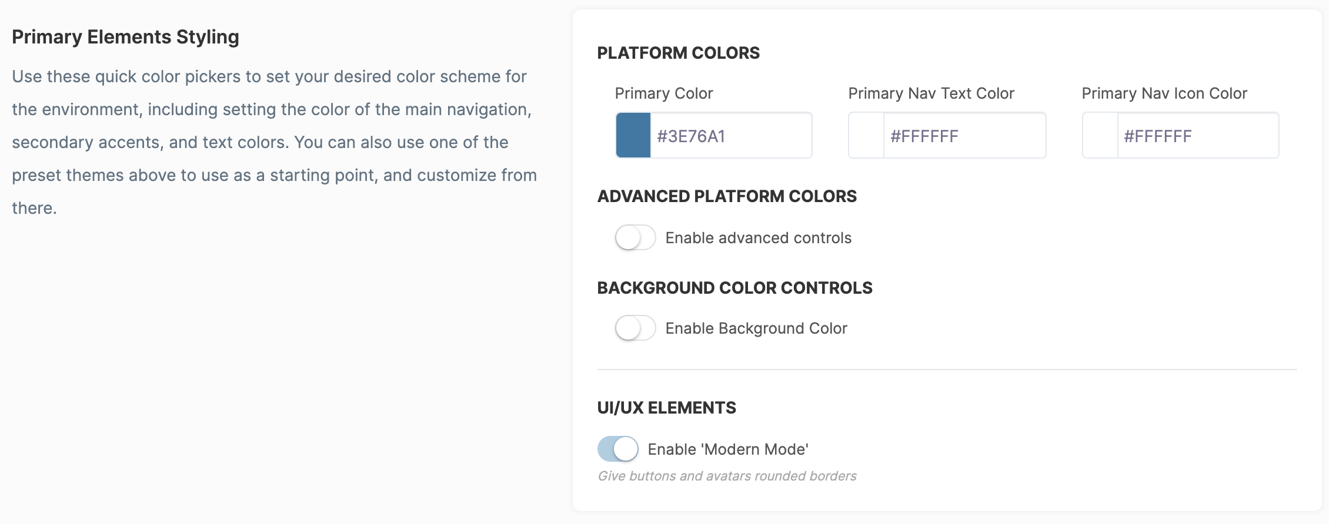
Task: Click the 'BACKGROUND COLOR CONTROLS' heading
Action: click(735, 288)
